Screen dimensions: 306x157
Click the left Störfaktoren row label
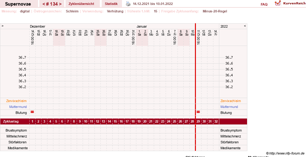[17, 142]
